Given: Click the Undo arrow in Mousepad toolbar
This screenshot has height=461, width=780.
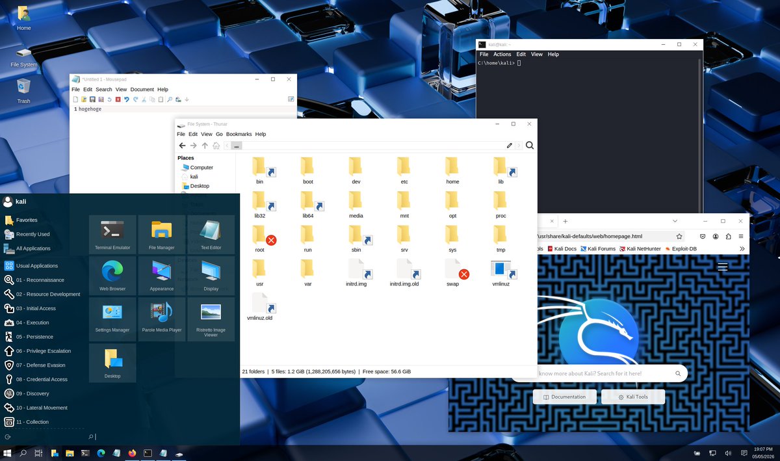Looking at the screenshot, I should [x=126, y=99].
